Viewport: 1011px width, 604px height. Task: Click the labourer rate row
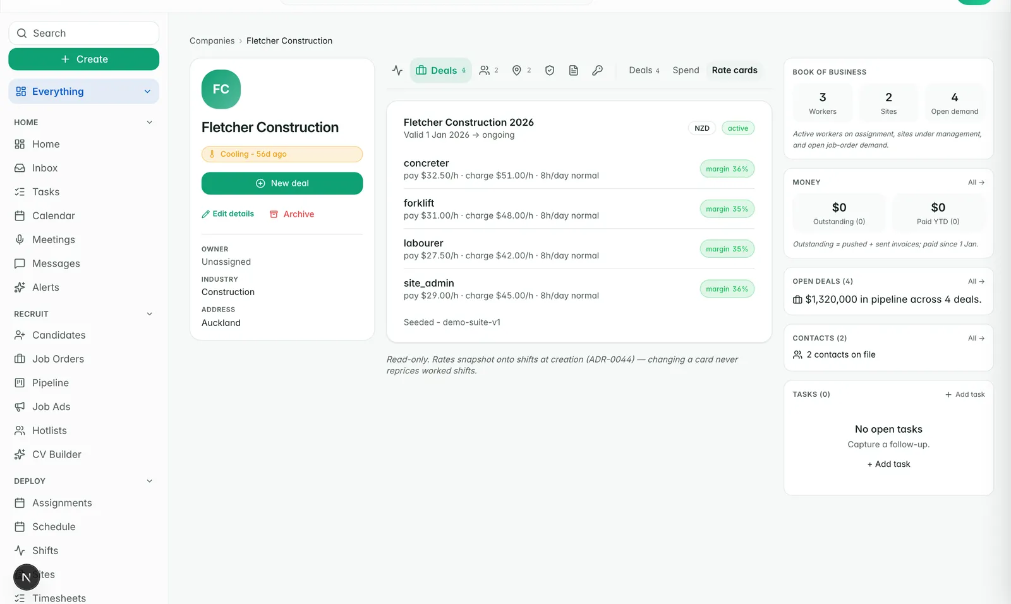579,249
